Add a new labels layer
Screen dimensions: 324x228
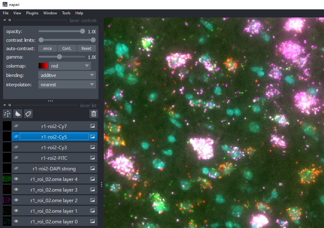(x=28, y=114)
